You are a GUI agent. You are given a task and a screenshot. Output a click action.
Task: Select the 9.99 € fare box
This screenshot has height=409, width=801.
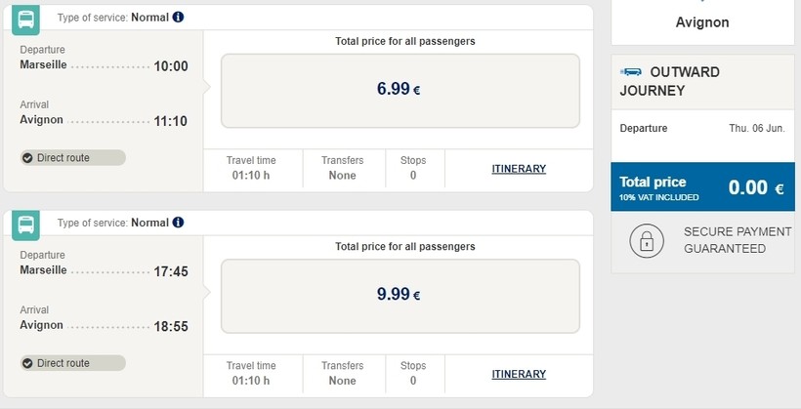400,295
